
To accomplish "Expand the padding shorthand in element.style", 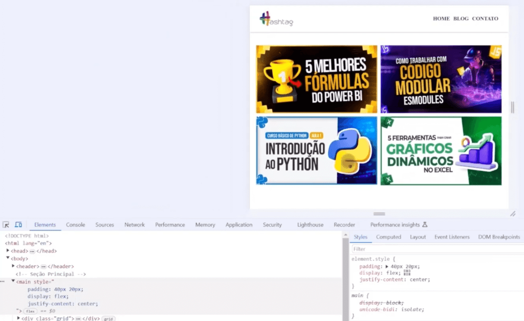I will pos(387,266).
